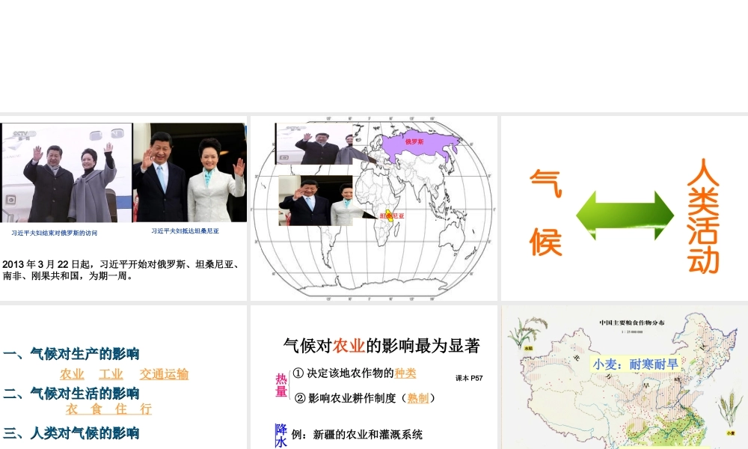Select the orange 气候 text
This screenshot has width=748, height=449.
546,213
